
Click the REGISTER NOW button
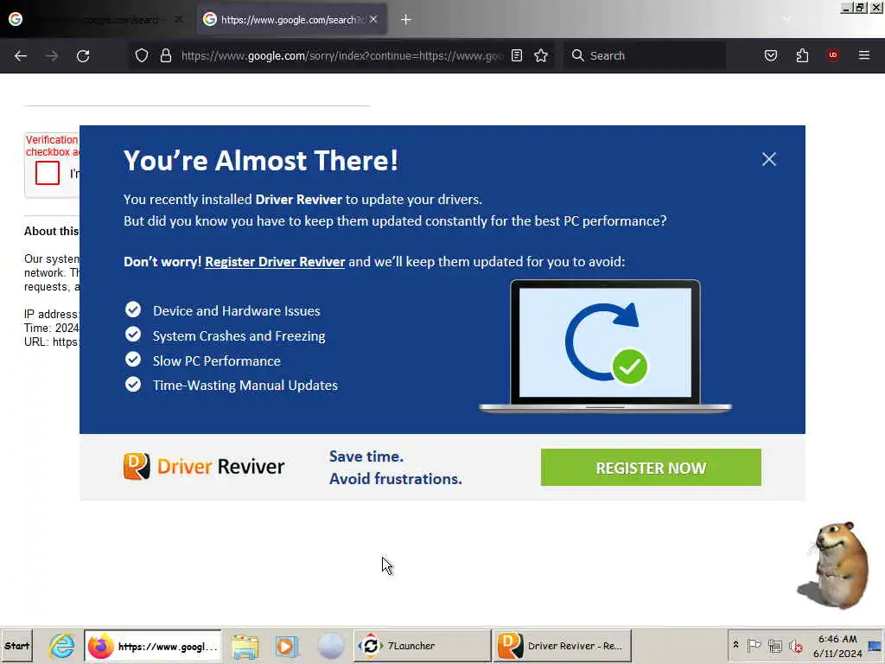(651, 468)
